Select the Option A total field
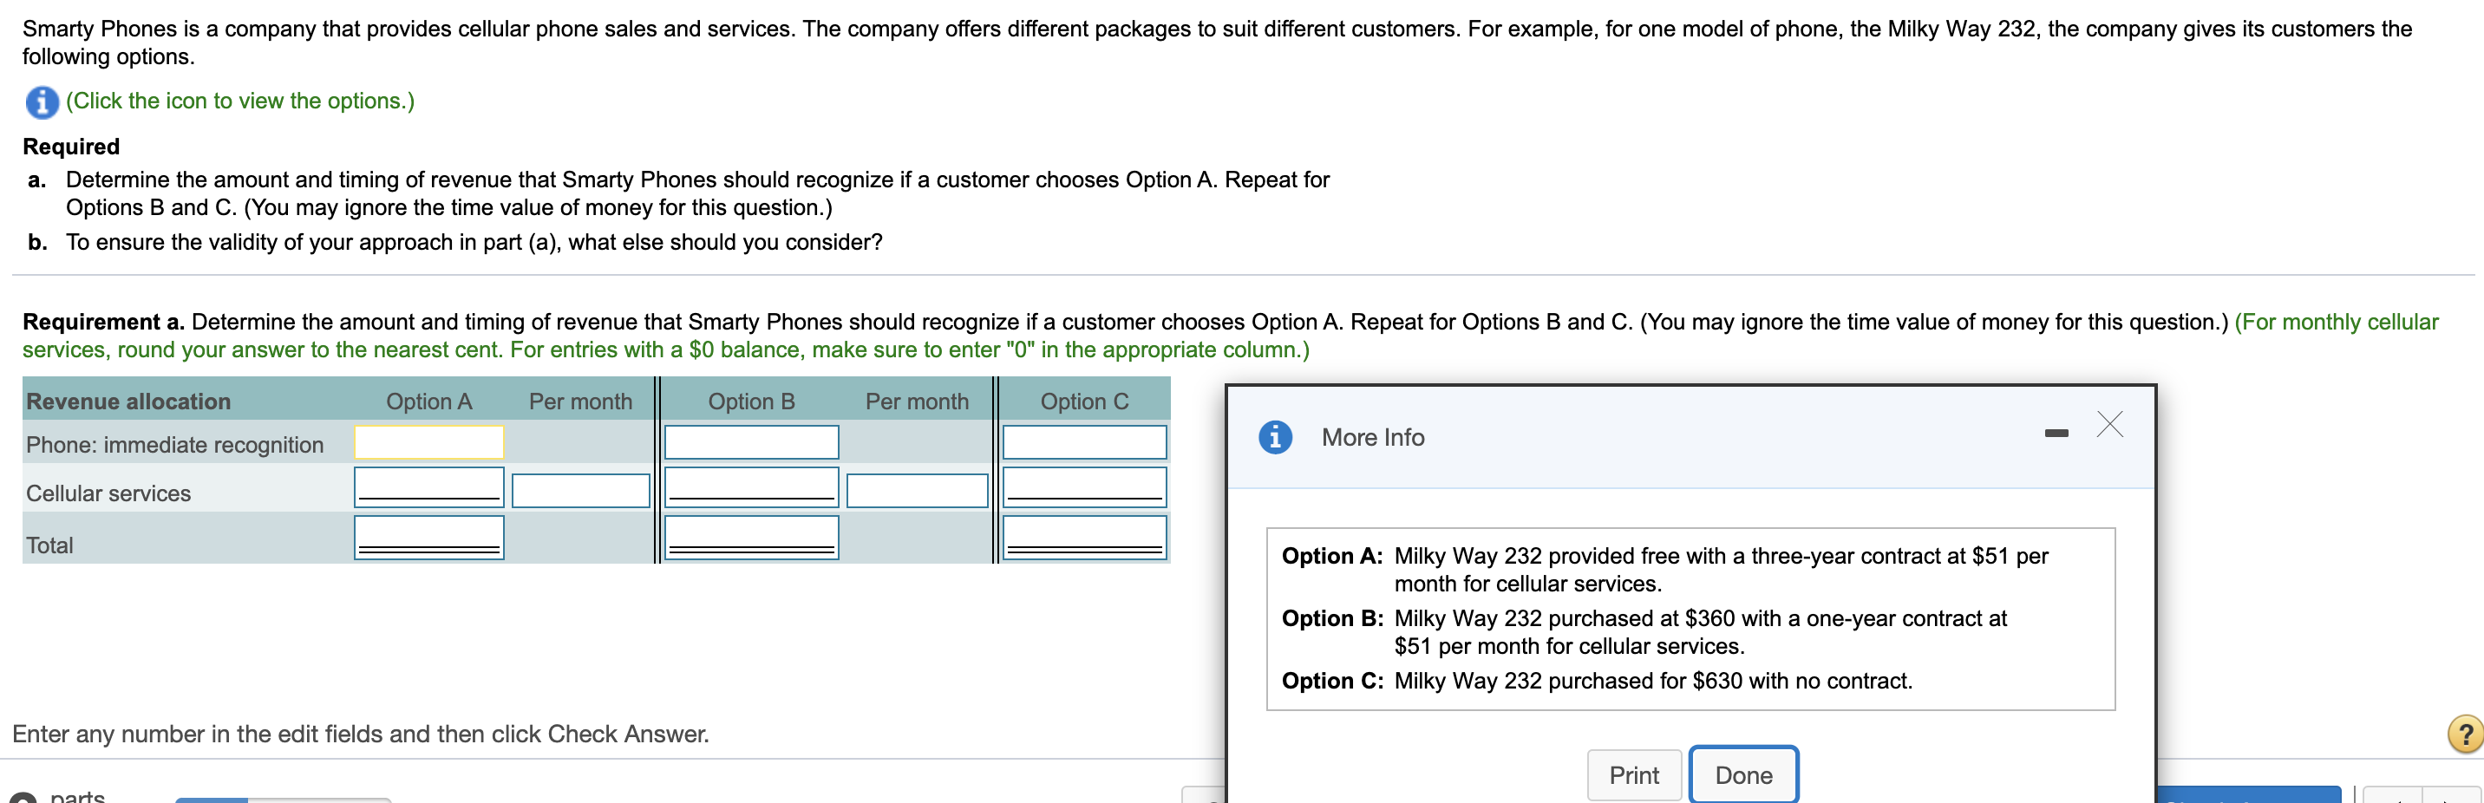The image size is (2484, 803). pyautogui.click(x=429, y=537)
